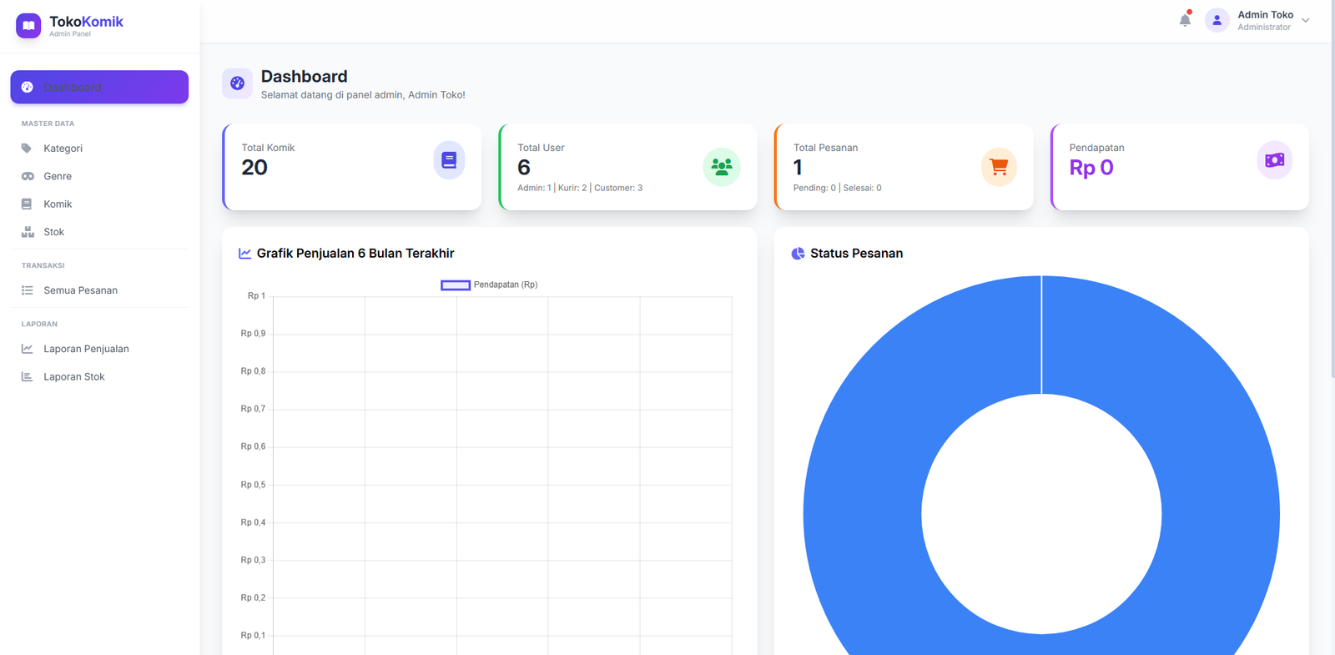This screenshot has width=1335, height=655.
Task: Click the Komik book icon in sidebar
Action: tap(27, 204)
